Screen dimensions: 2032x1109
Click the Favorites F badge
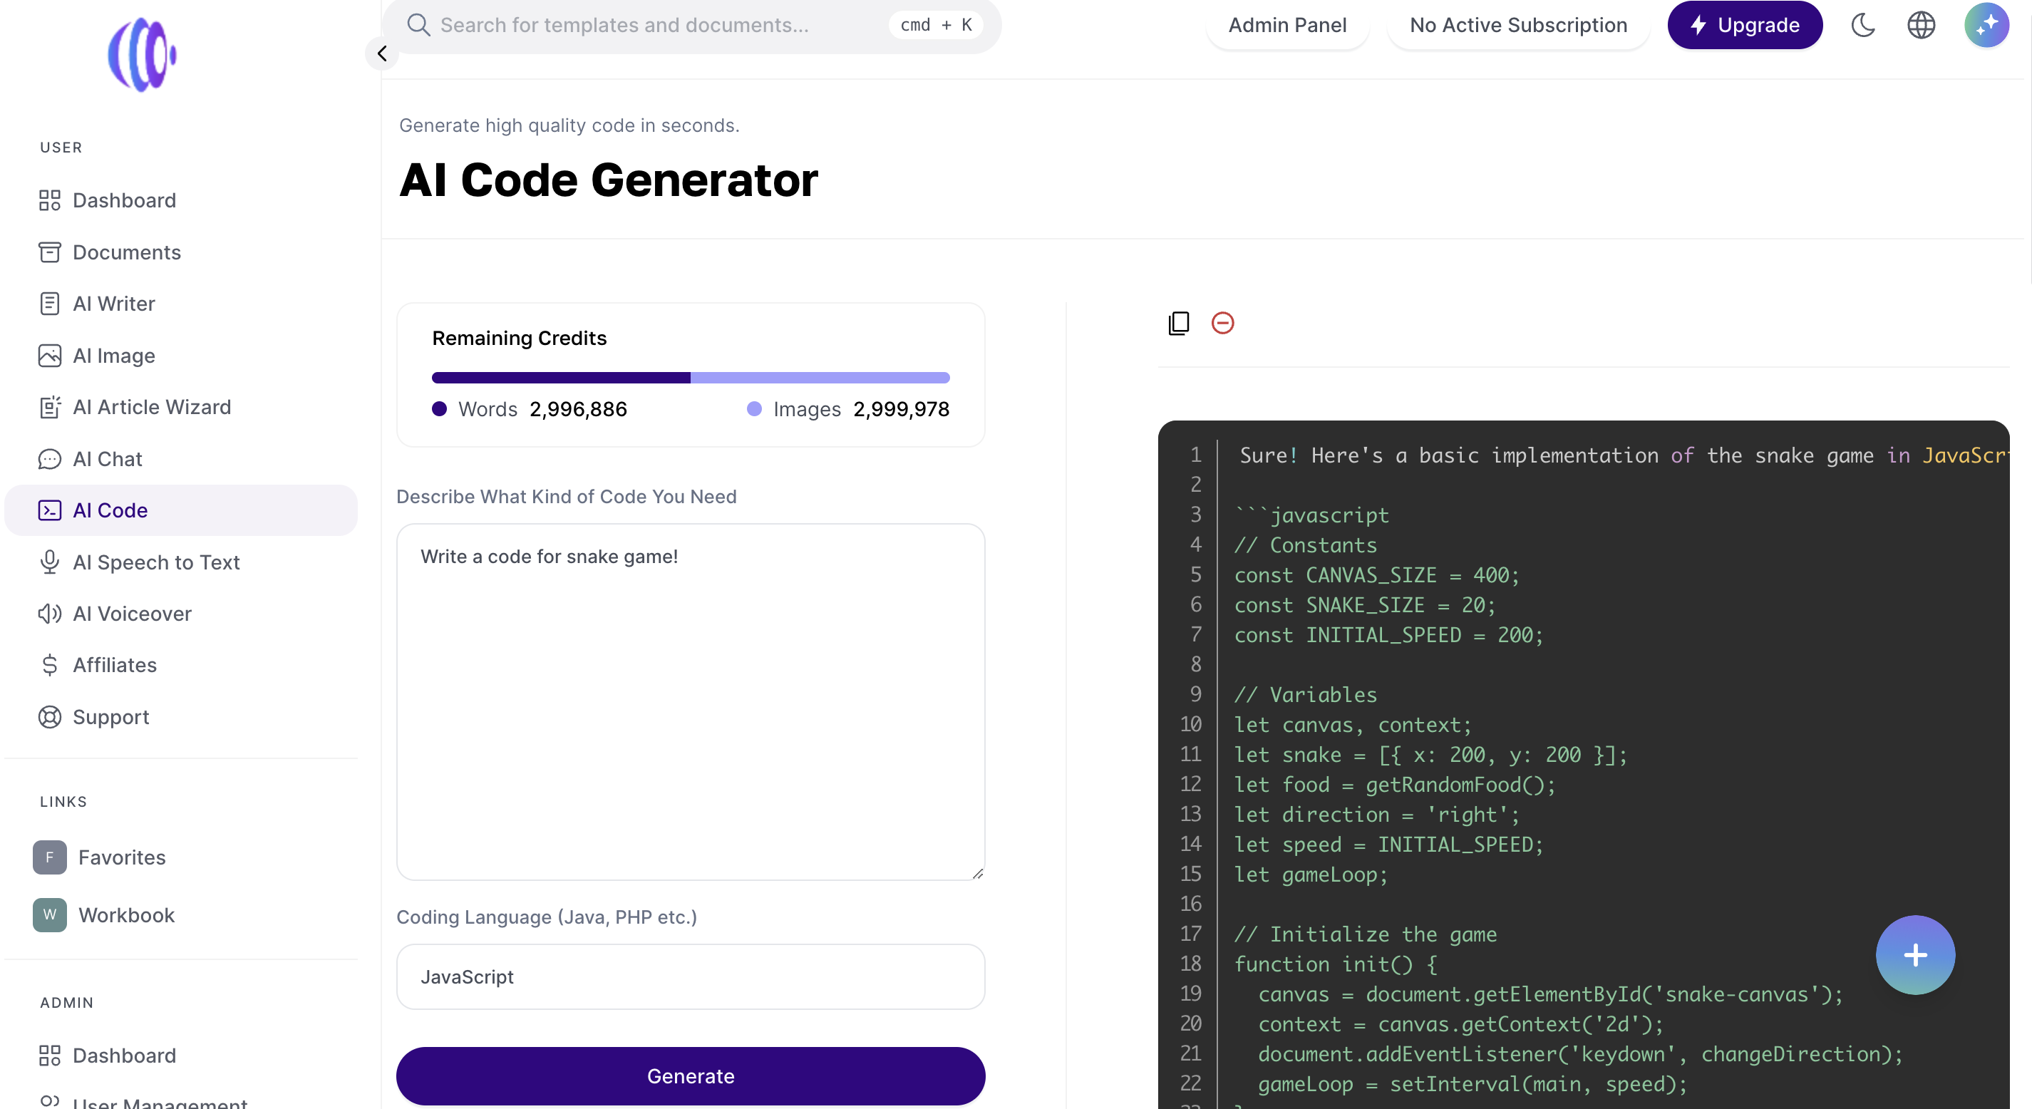tap(50, 857)
